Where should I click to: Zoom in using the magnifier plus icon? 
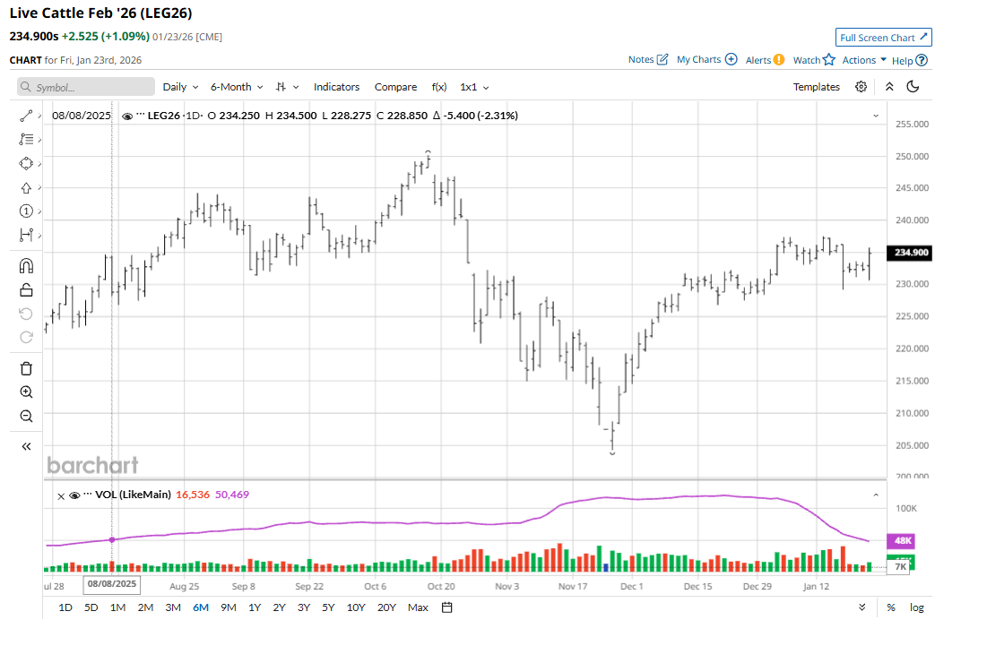pyautogui.click(x=26, y=392)
